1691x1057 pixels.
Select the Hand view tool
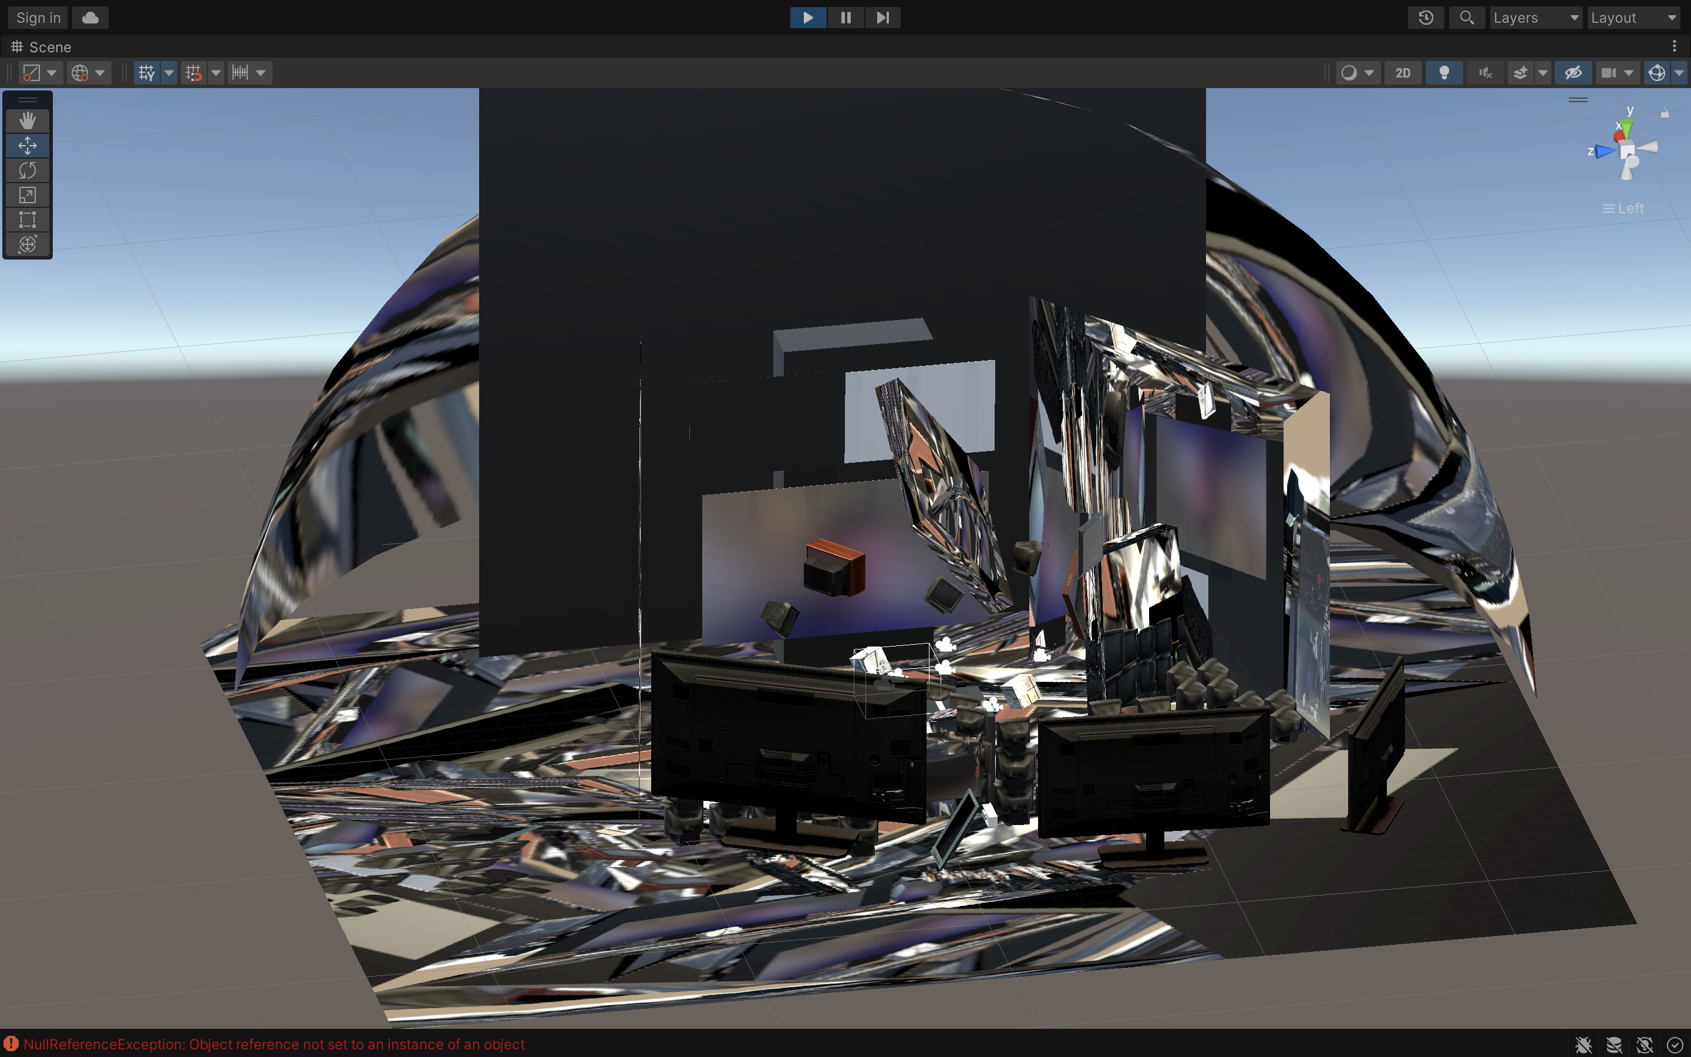(27, 120)
